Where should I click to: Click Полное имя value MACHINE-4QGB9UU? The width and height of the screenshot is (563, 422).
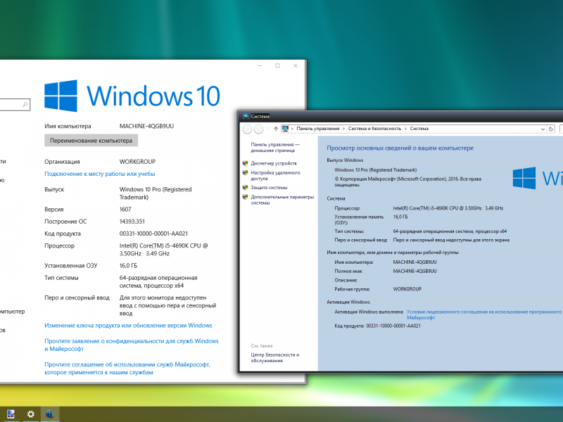click(415, 271)
